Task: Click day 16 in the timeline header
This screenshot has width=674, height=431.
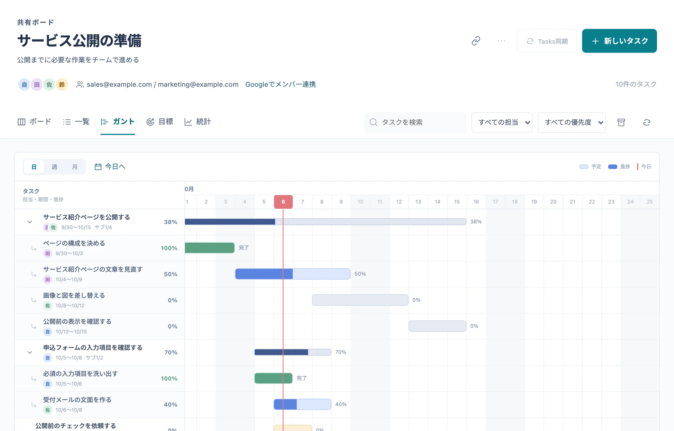Action: click(x=476, y=202)
